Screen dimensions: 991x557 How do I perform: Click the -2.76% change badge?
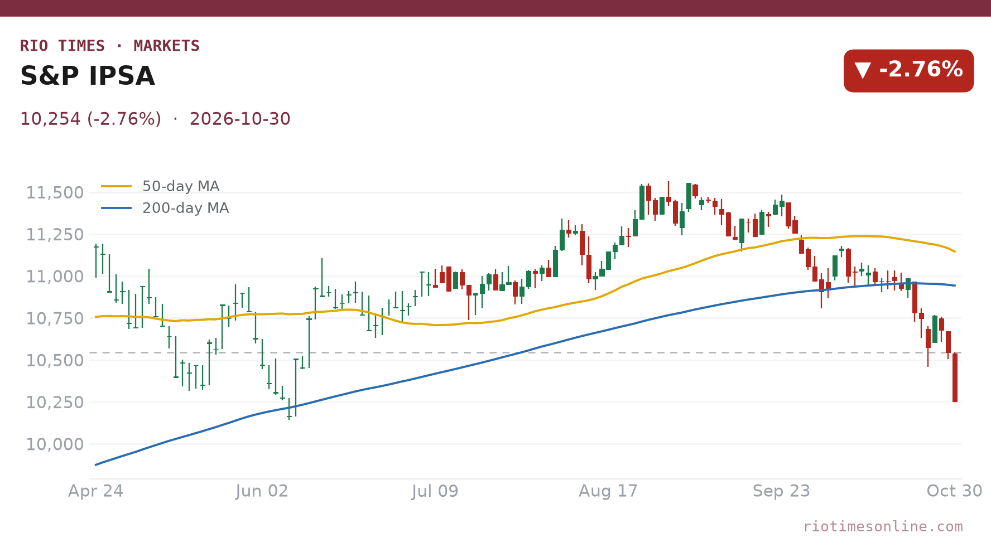[908, 71]
